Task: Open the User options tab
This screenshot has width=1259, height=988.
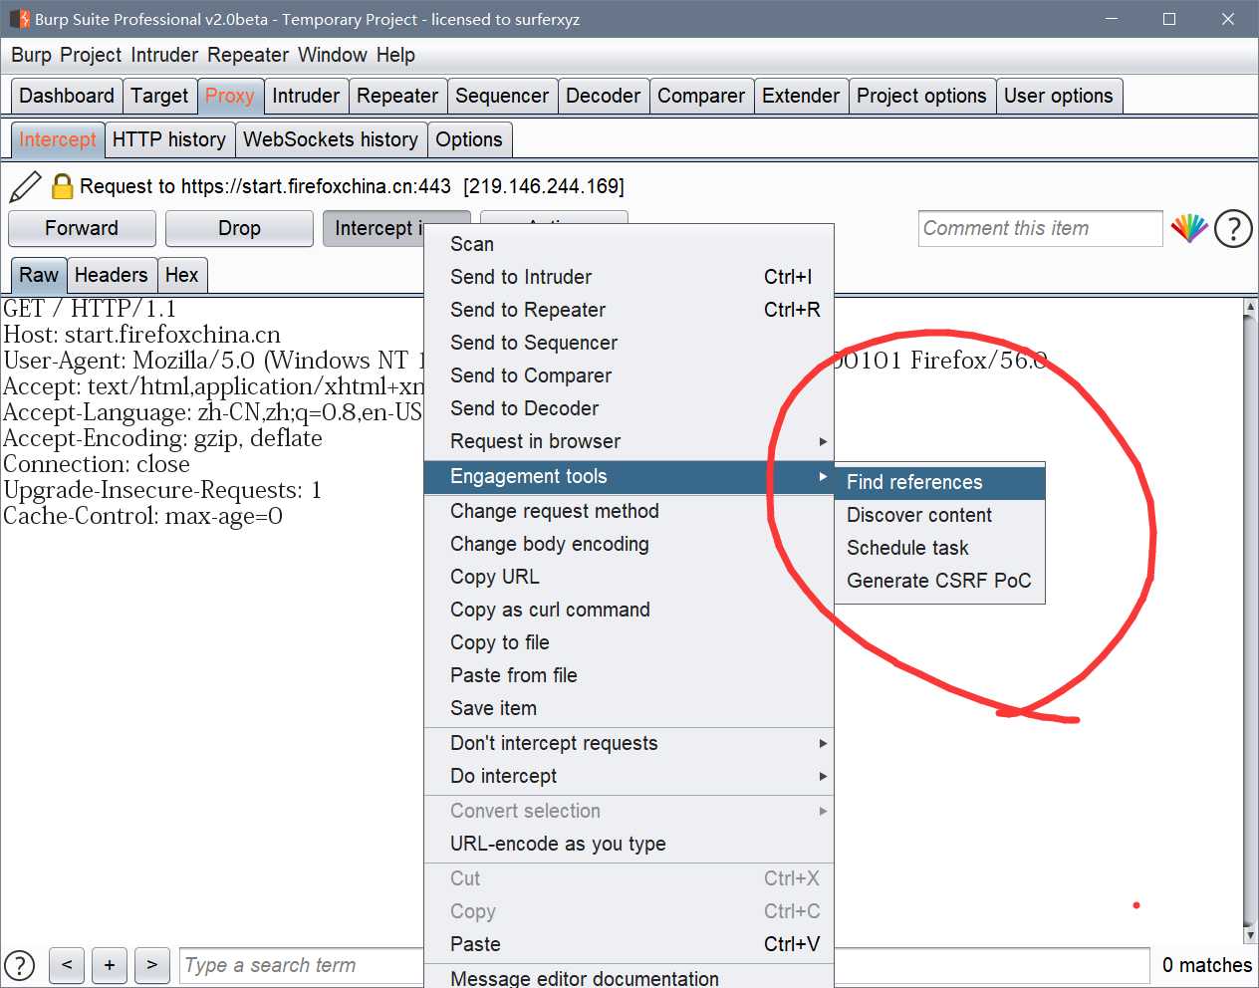Action: coord(1059,96)
